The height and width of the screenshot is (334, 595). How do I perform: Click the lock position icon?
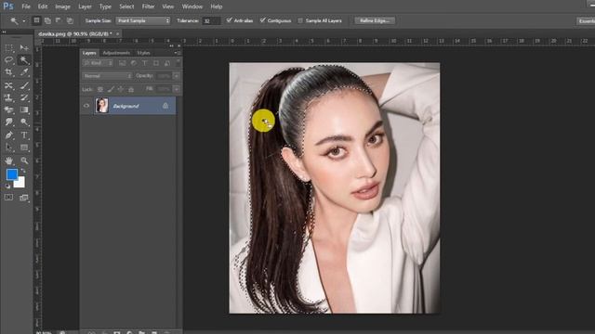(121, 89)
